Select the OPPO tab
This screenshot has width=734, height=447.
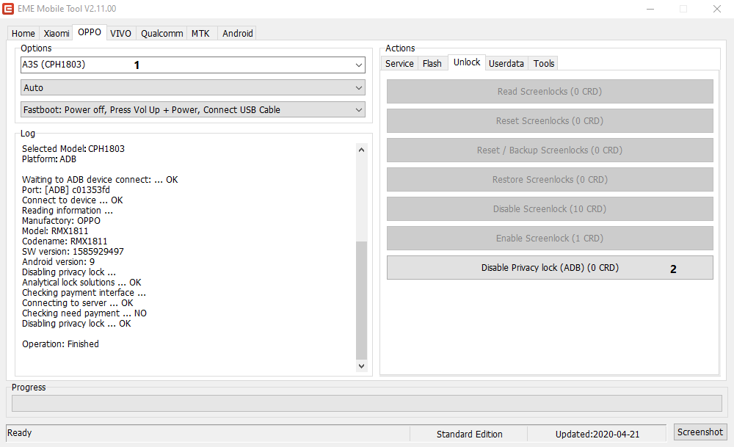coord(90,32)
